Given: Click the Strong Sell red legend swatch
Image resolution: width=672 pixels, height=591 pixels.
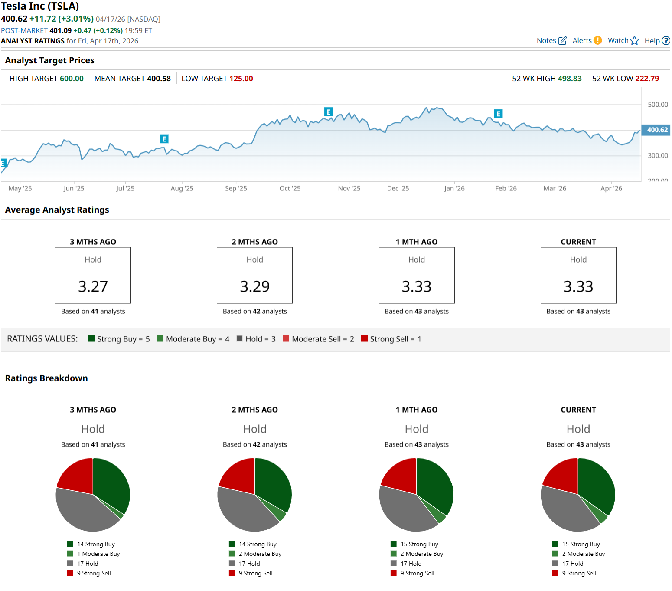Looking at the screenshot, I should point(364,338).
